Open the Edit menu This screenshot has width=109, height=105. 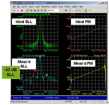(19, 7)
